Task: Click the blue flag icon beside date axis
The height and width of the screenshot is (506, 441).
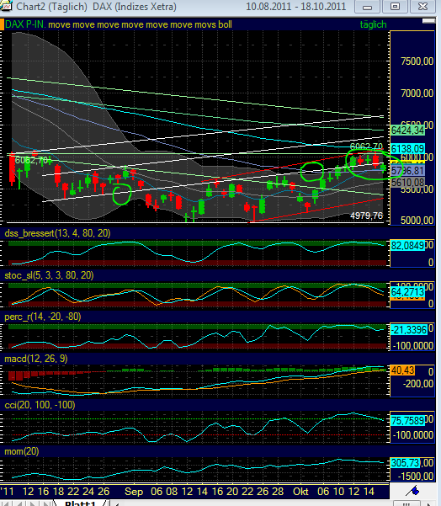Action: pos(412,491)
